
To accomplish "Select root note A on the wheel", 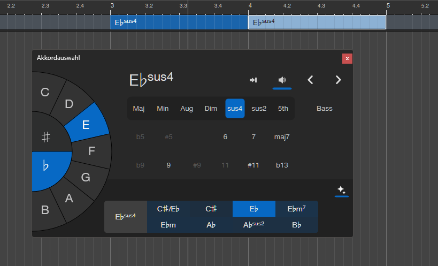I will click(x=69, y=199).
